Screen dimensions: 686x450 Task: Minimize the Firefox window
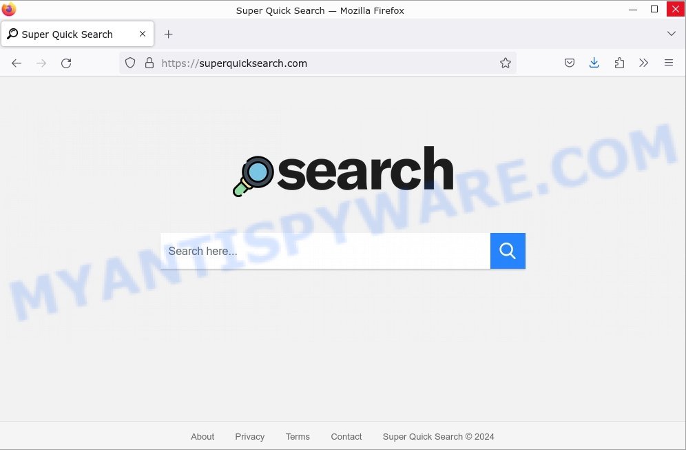[x=633, y=9]
